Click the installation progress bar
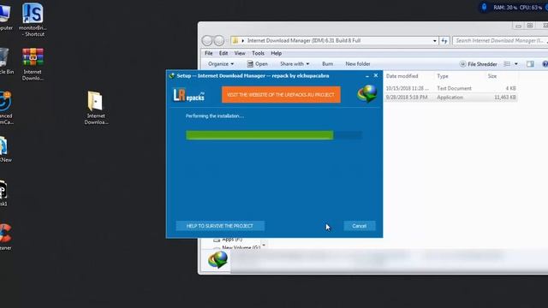 pos(274,135)
